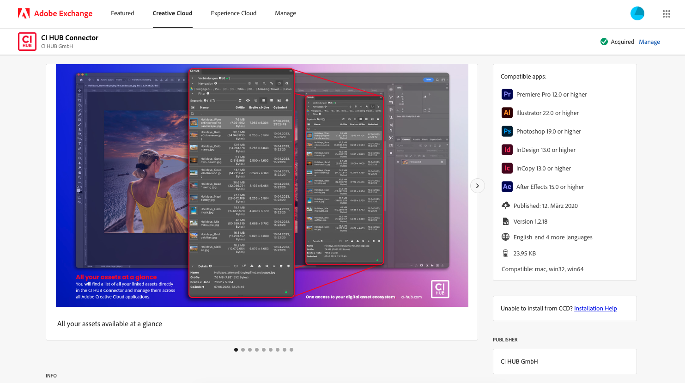685x383 pixels.
Task: Open your account avatar menu
Action: point(637,13)
